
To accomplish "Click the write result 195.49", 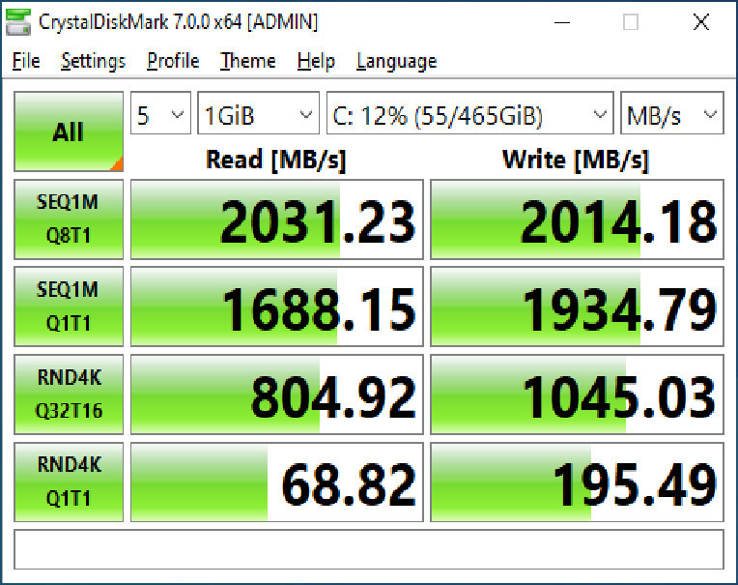I will pos(577,482).
